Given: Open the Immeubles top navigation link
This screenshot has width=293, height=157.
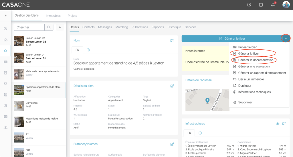Looking at the screenshot, I should [x=53, y=16].
